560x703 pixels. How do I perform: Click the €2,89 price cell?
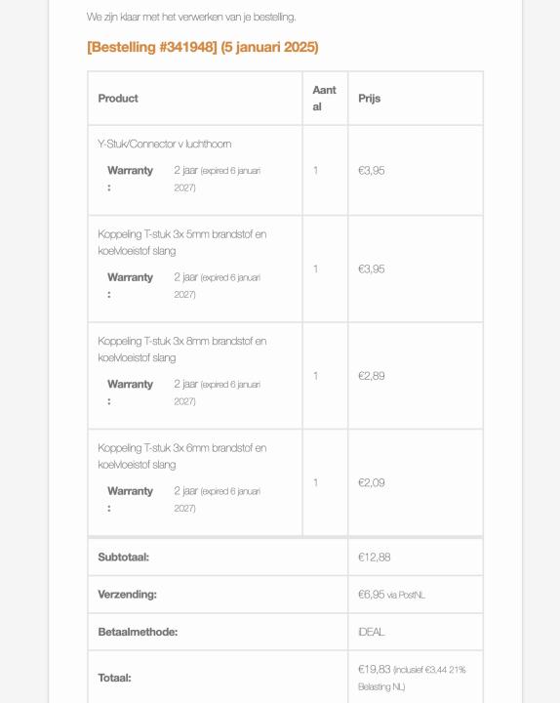tap(371, 376)
